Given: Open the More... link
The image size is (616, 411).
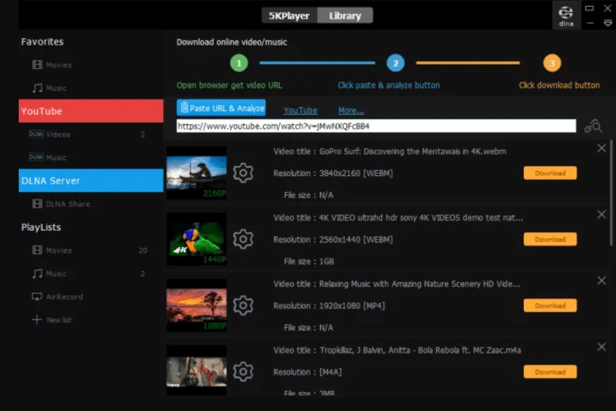Looking at the screenshot, I should [x=351, y=110].
